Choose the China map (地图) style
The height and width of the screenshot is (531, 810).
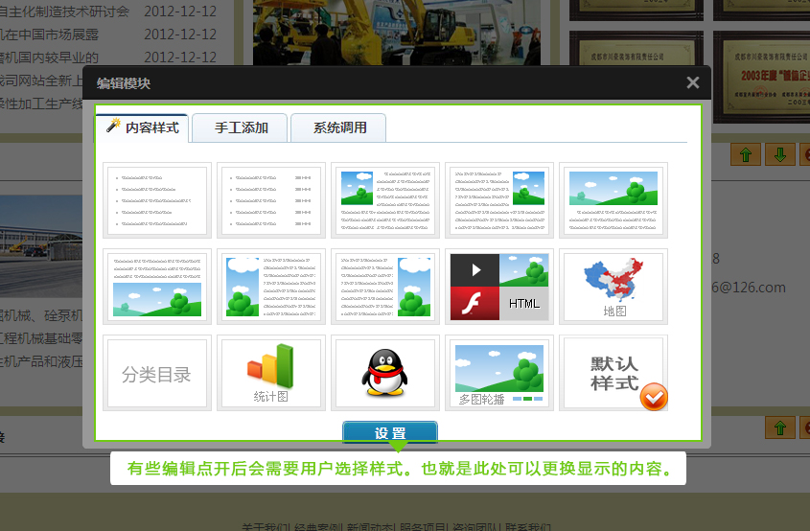coord(613,287)
